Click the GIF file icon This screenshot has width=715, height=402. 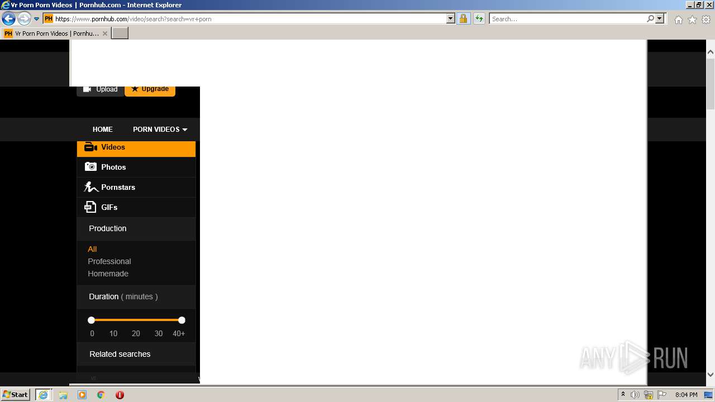[x=90, y=207]
